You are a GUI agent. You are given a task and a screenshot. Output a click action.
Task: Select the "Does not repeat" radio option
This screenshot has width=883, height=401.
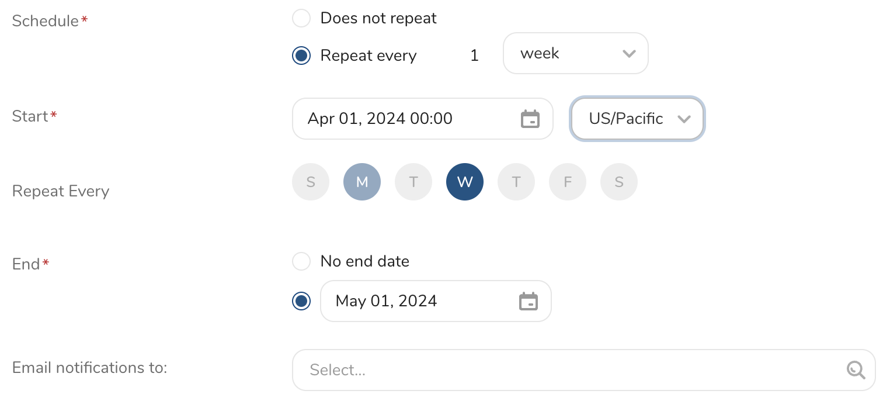tap(301, 18)
